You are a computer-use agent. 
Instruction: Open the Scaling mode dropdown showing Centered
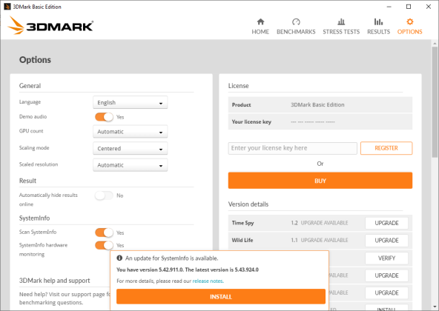(x=131, y=148)
